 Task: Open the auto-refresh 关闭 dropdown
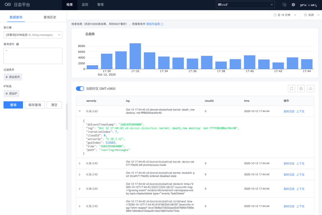310,15
